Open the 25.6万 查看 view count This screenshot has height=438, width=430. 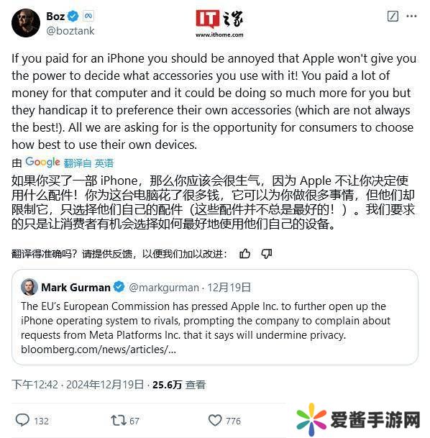179,385
